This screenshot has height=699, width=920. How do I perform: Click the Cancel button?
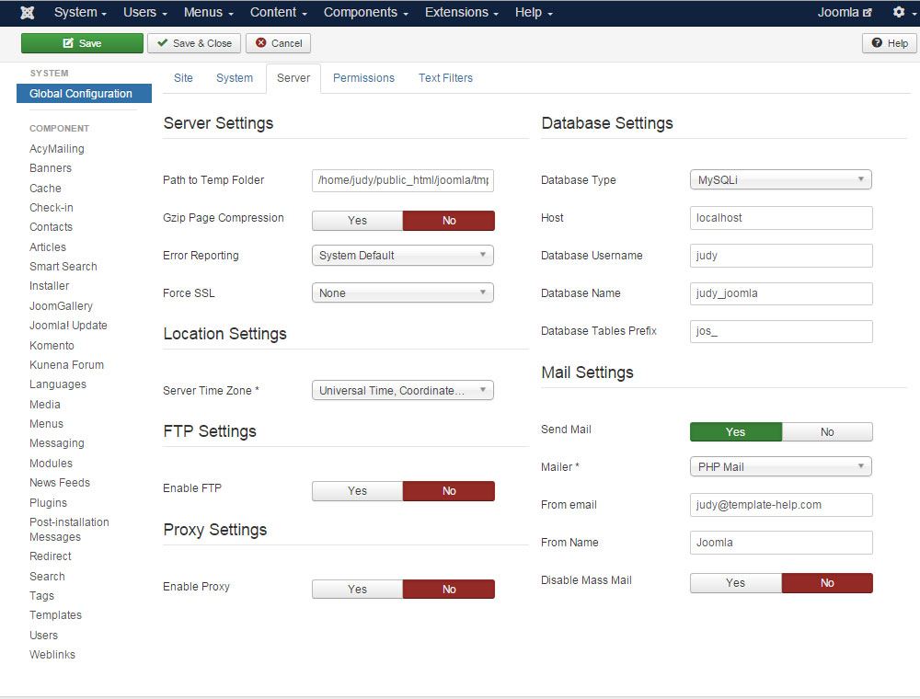pyautogui.click(x=279, y=43)
